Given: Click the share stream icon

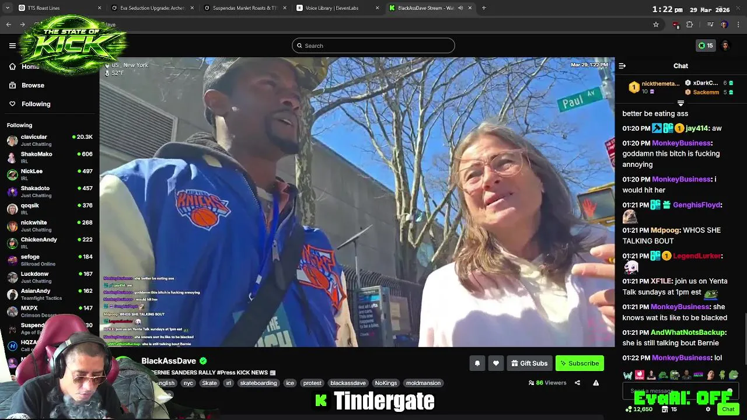Looking at the screenshot, I should point(577,383).
